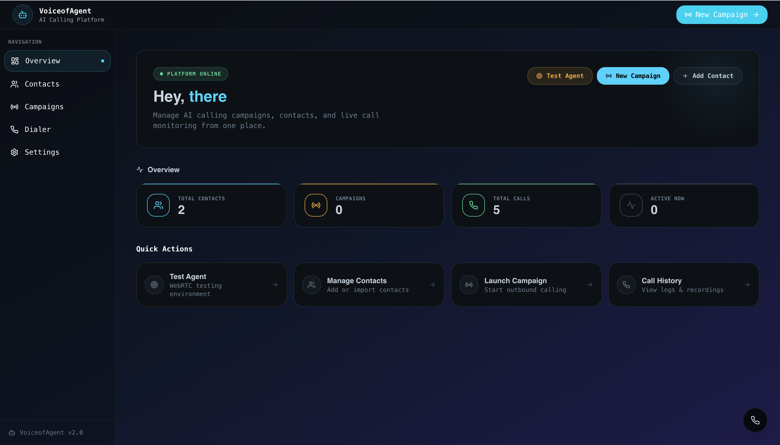Click the Active Now pulse icon
Image resolution: width=780 pixels, height=445 pixels.
[631, 205]
